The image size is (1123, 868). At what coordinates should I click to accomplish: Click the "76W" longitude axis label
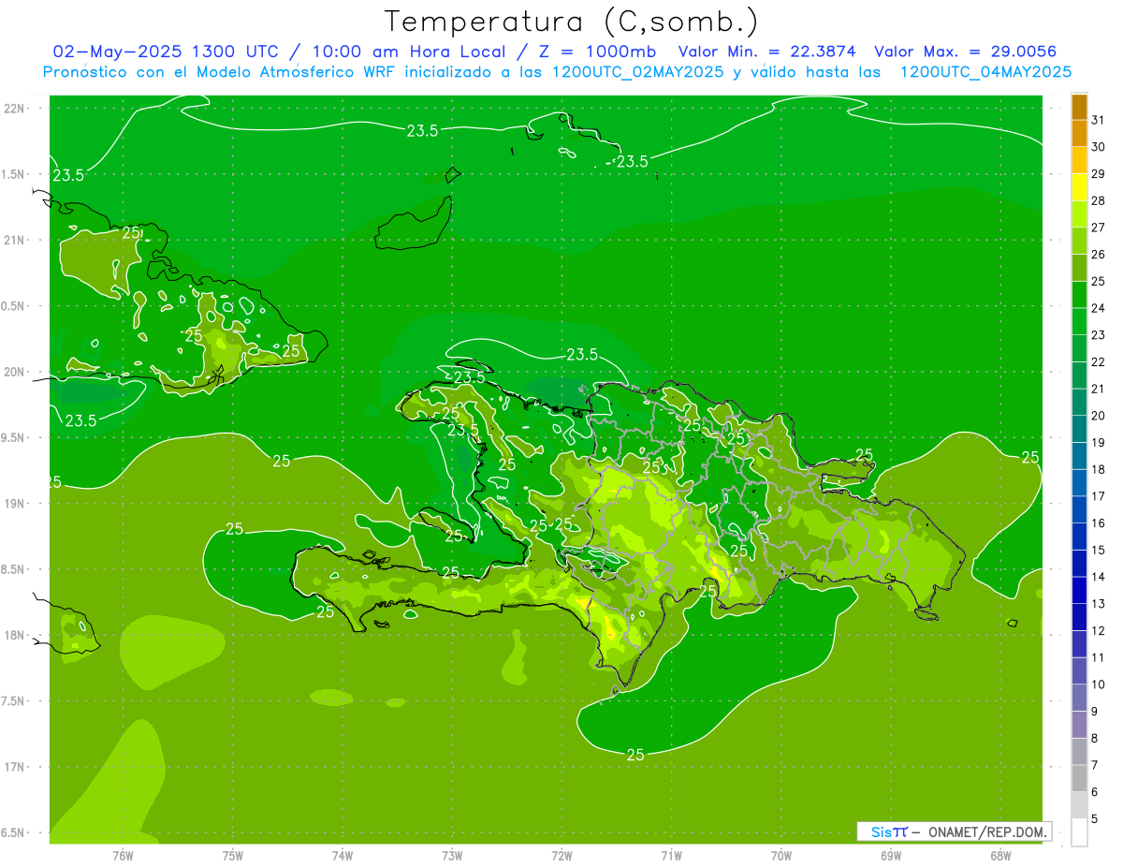point(123,856)
